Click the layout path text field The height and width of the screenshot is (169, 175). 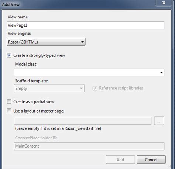(x=83, y=121)
